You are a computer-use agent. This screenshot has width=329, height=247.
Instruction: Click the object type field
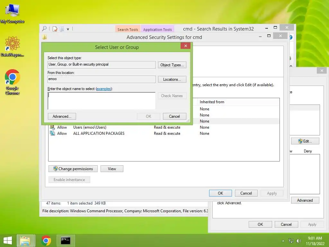click(x=102, y=64)
